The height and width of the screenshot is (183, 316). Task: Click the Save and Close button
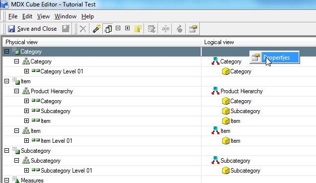click(32, 29)
